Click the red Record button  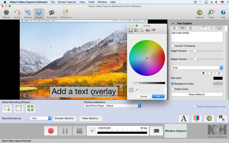(x=51, y=131)
